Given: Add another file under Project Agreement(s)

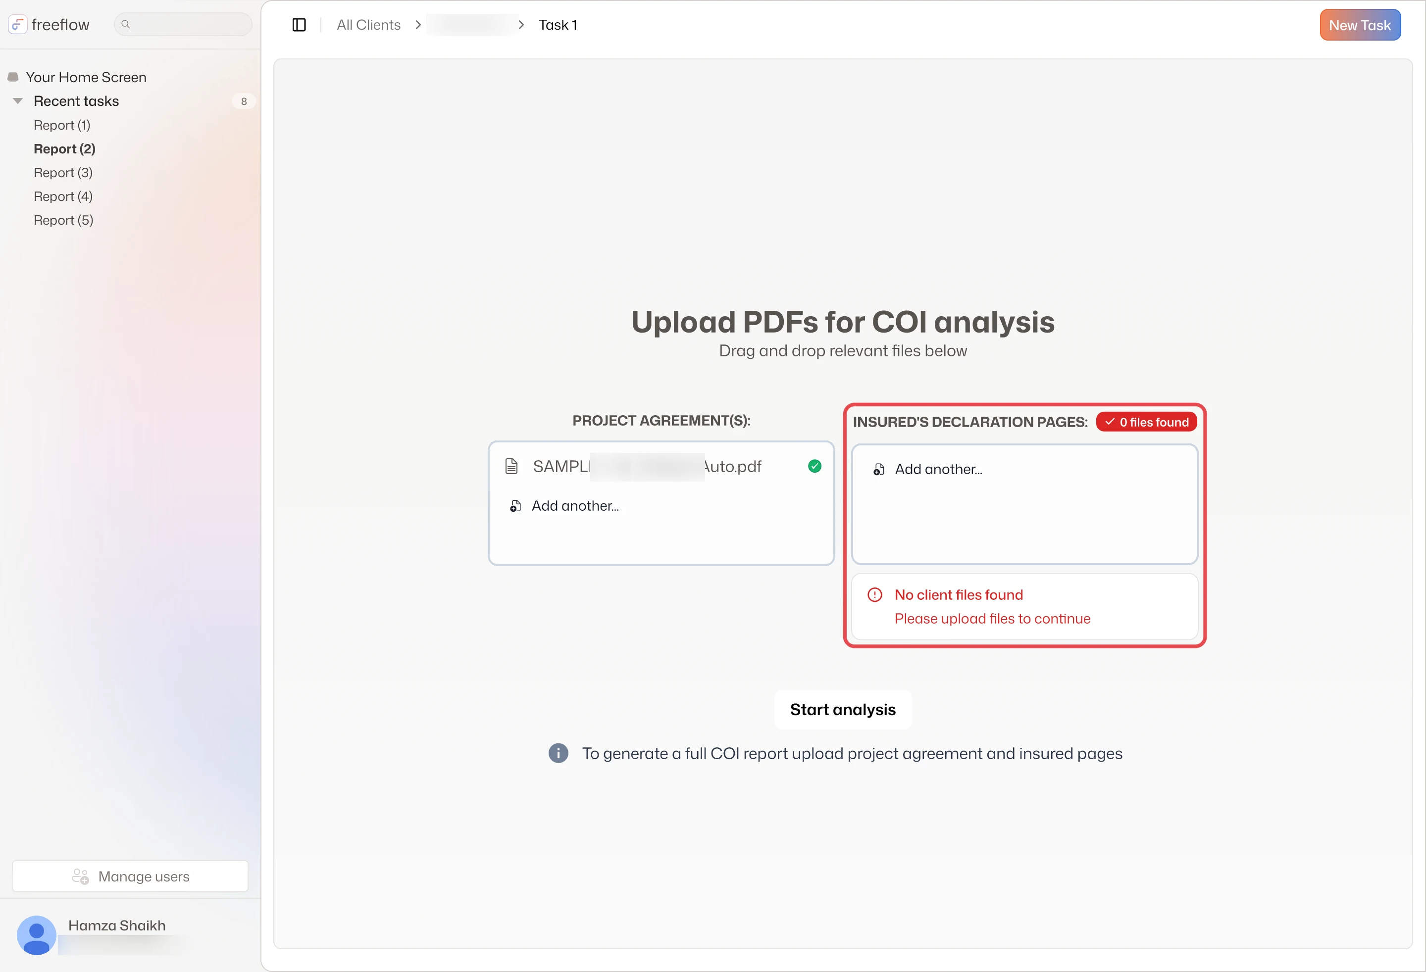Looking at the screenshot, I should click(x=575, y=506).
